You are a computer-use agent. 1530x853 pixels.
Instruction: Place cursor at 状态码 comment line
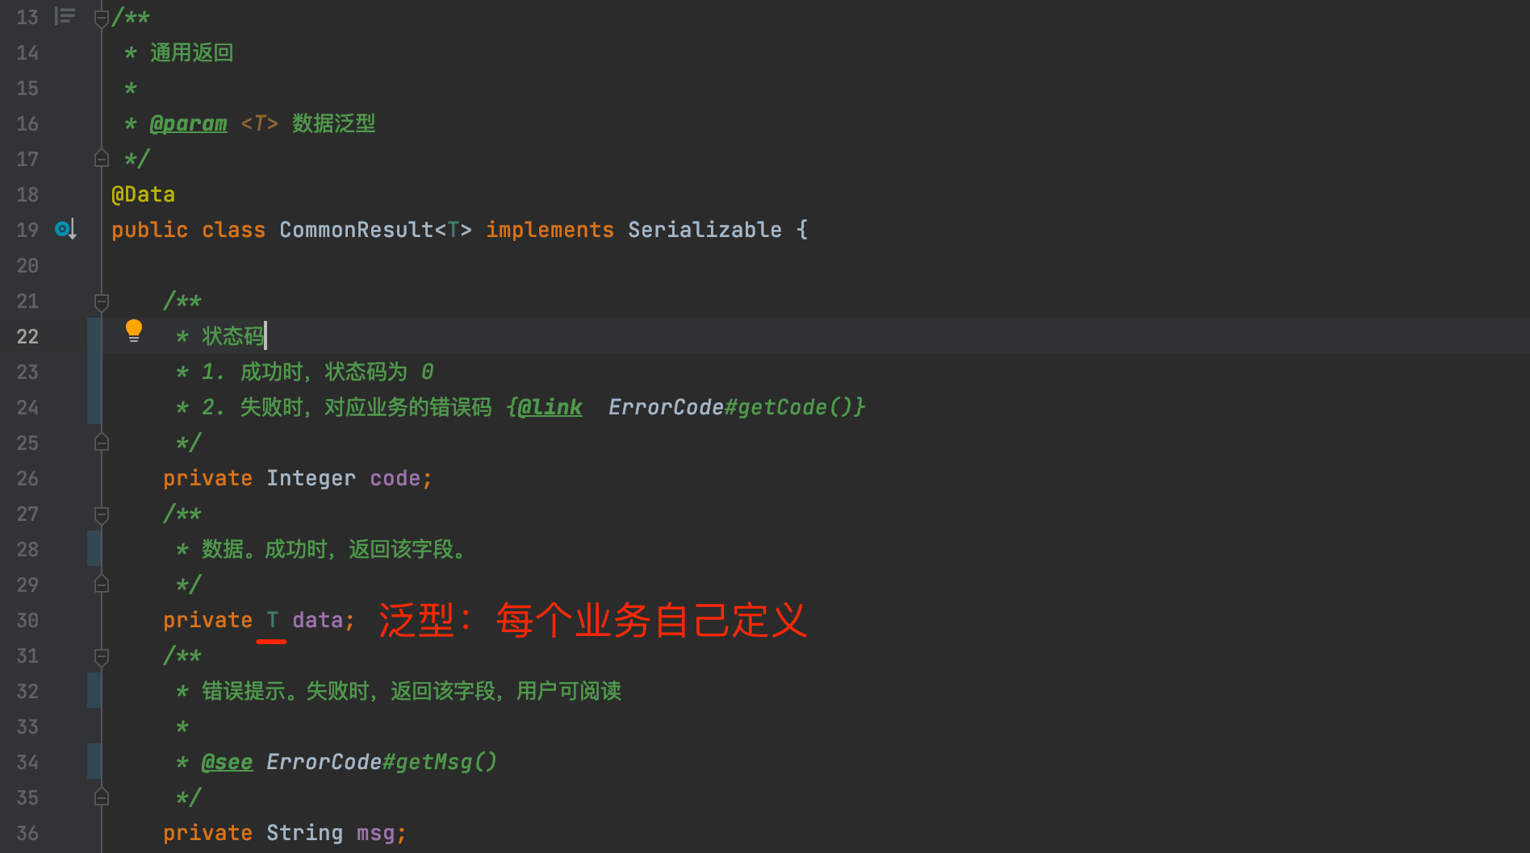[x=232, y=336]
